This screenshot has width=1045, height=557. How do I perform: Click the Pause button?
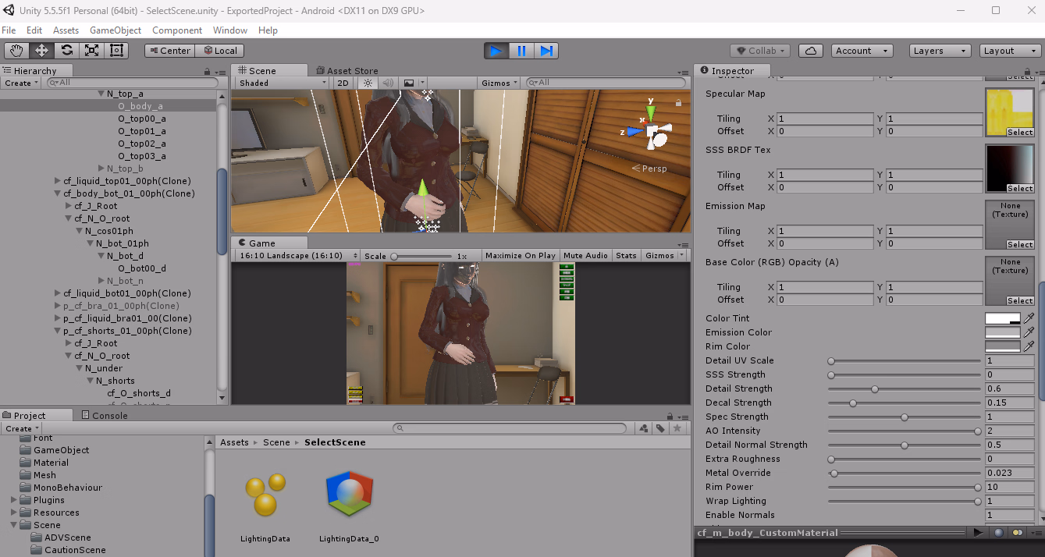tap(521, 51)
